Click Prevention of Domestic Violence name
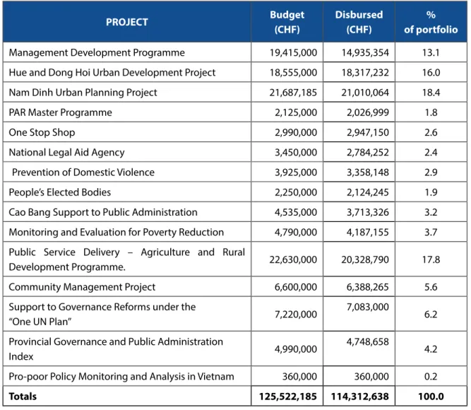 (83, 172)
